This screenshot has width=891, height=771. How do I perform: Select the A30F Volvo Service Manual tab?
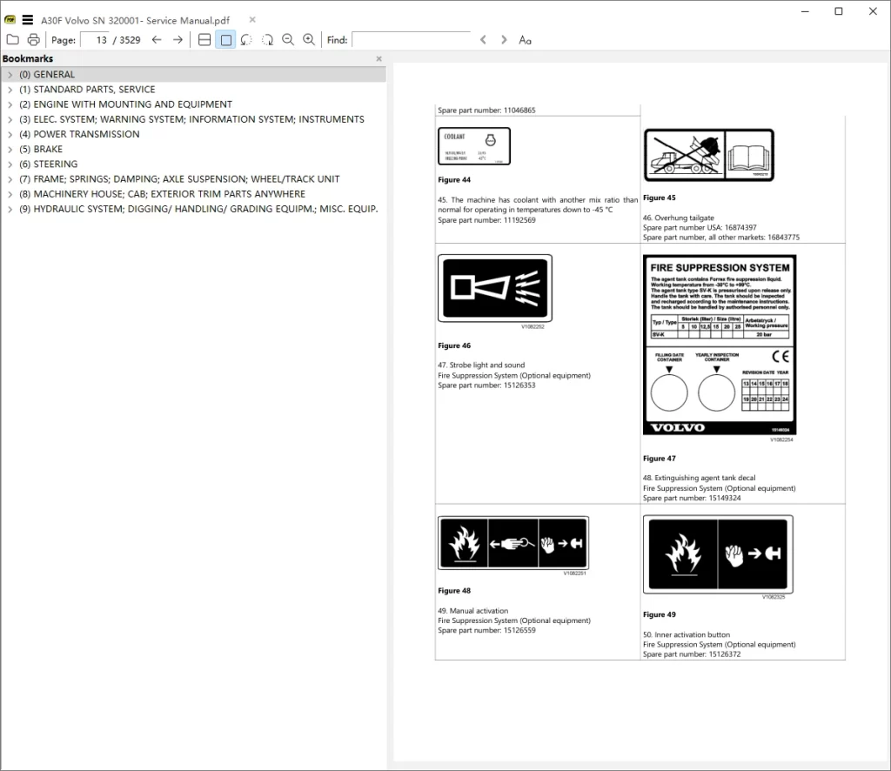[135, 21]
